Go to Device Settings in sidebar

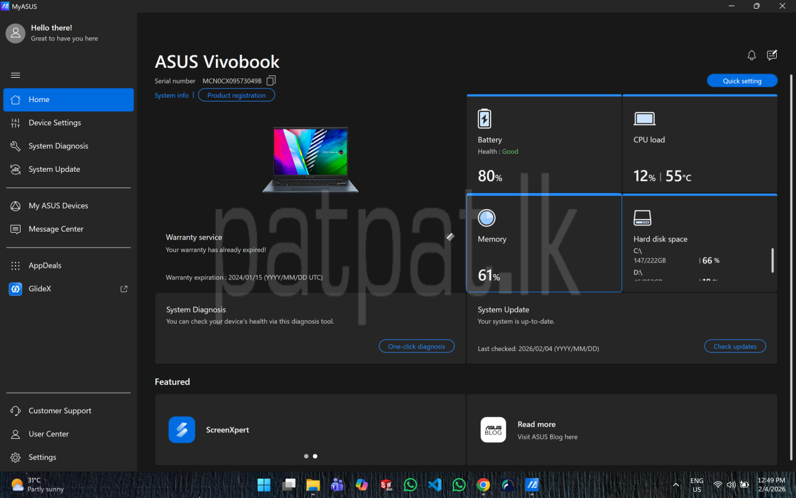pos(55,123)
